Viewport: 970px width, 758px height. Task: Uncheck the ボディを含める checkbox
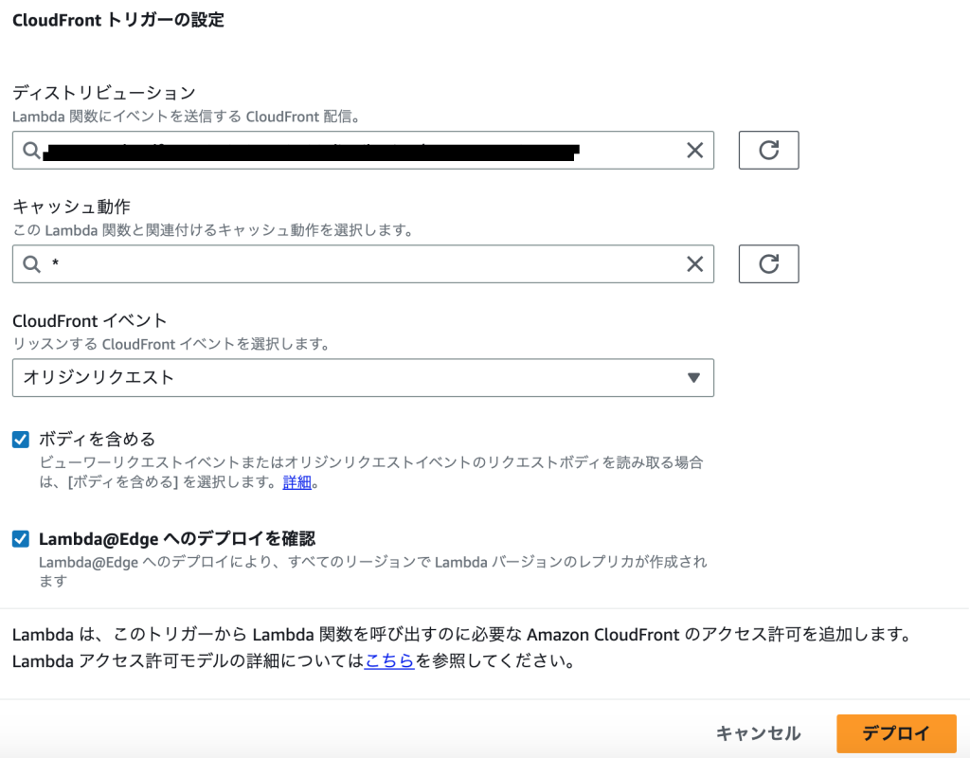(x=19, y=439)
